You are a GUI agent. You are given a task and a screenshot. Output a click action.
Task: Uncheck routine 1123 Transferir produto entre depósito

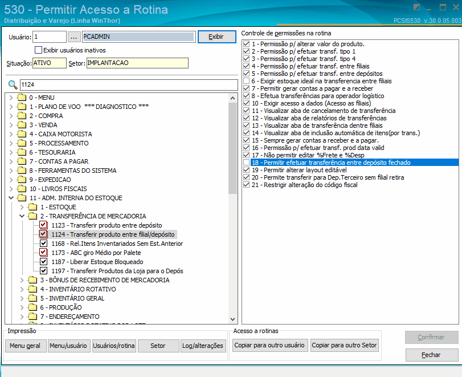(x=43, y=225)
